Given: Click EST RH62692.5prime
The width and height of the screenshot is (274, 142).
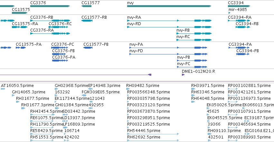Looking at the screenshot, I should pyautogui.click(x=144, y=137).
